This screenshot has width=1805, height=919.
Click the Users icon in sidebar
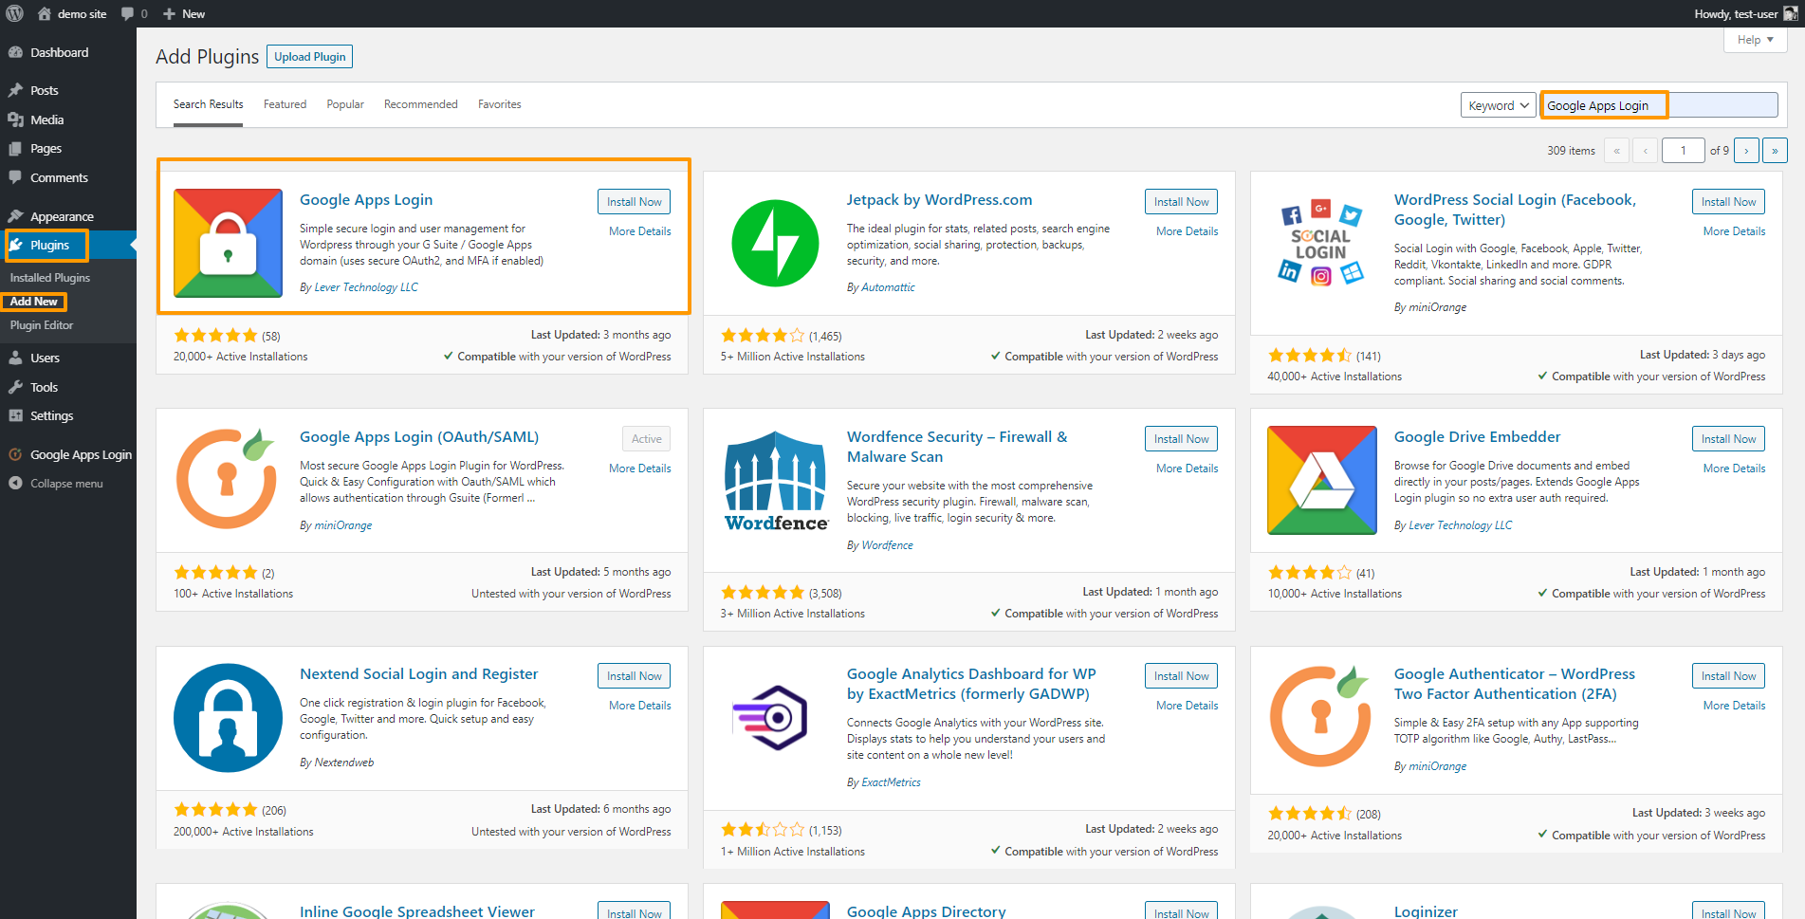click(x=15, y=358)
